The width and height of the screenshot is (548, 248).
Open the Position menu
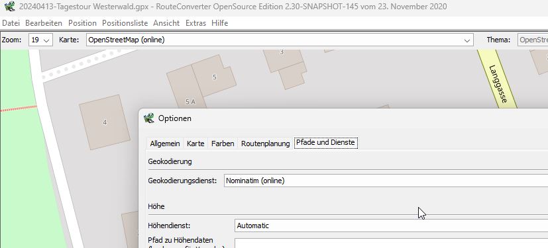tap(82, 23)
